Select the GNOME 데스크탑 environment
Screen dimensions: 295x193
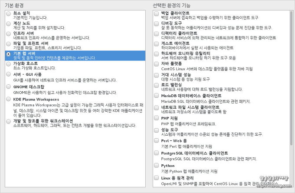point(9,87)
